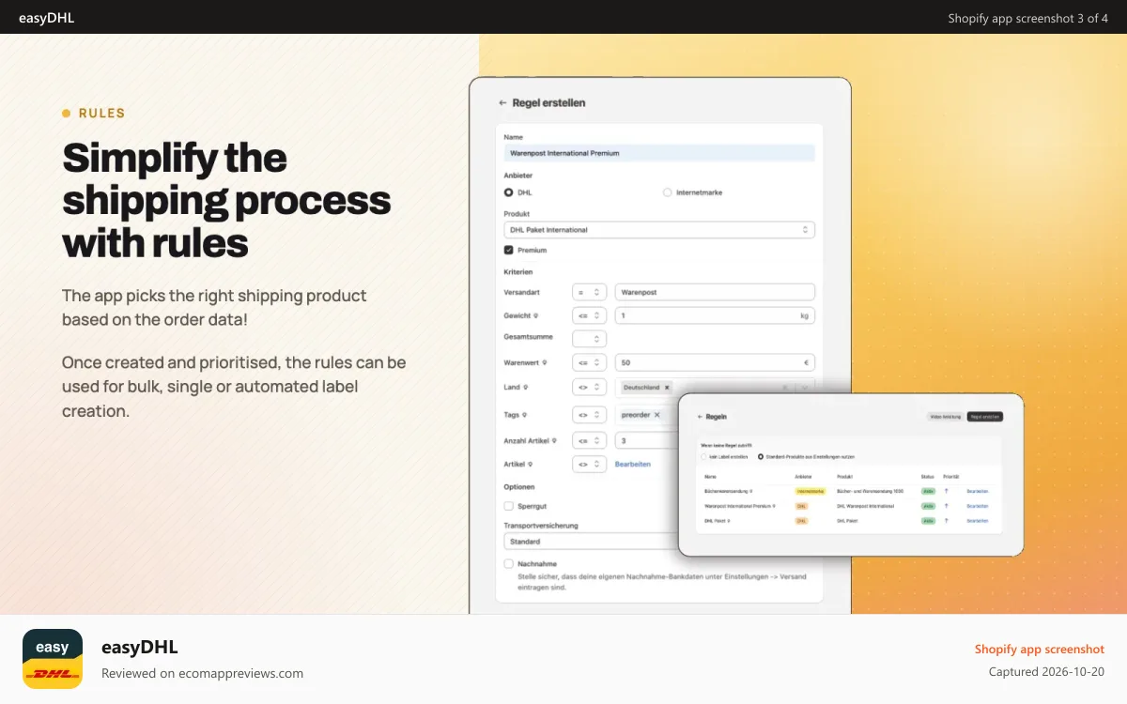Click the RULES heading label
The height and width of the screenshot is (704, 1127).
pyautogui.click(x=101, y=113)
